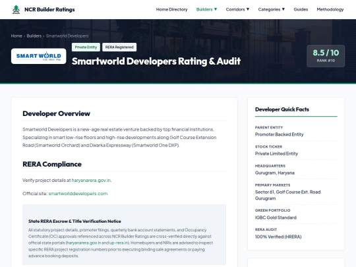Click the Promoter Backed Entity value

pyautogui.click(x=279, y=134)
